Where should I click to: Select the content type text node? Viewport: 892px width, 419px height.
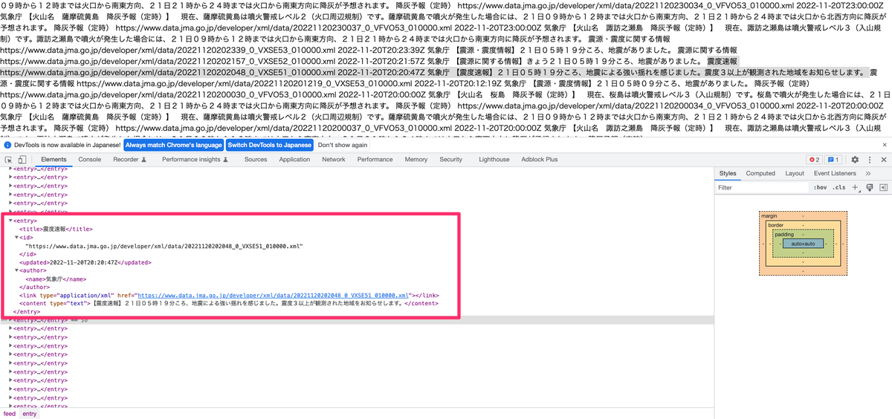point(228,303)
